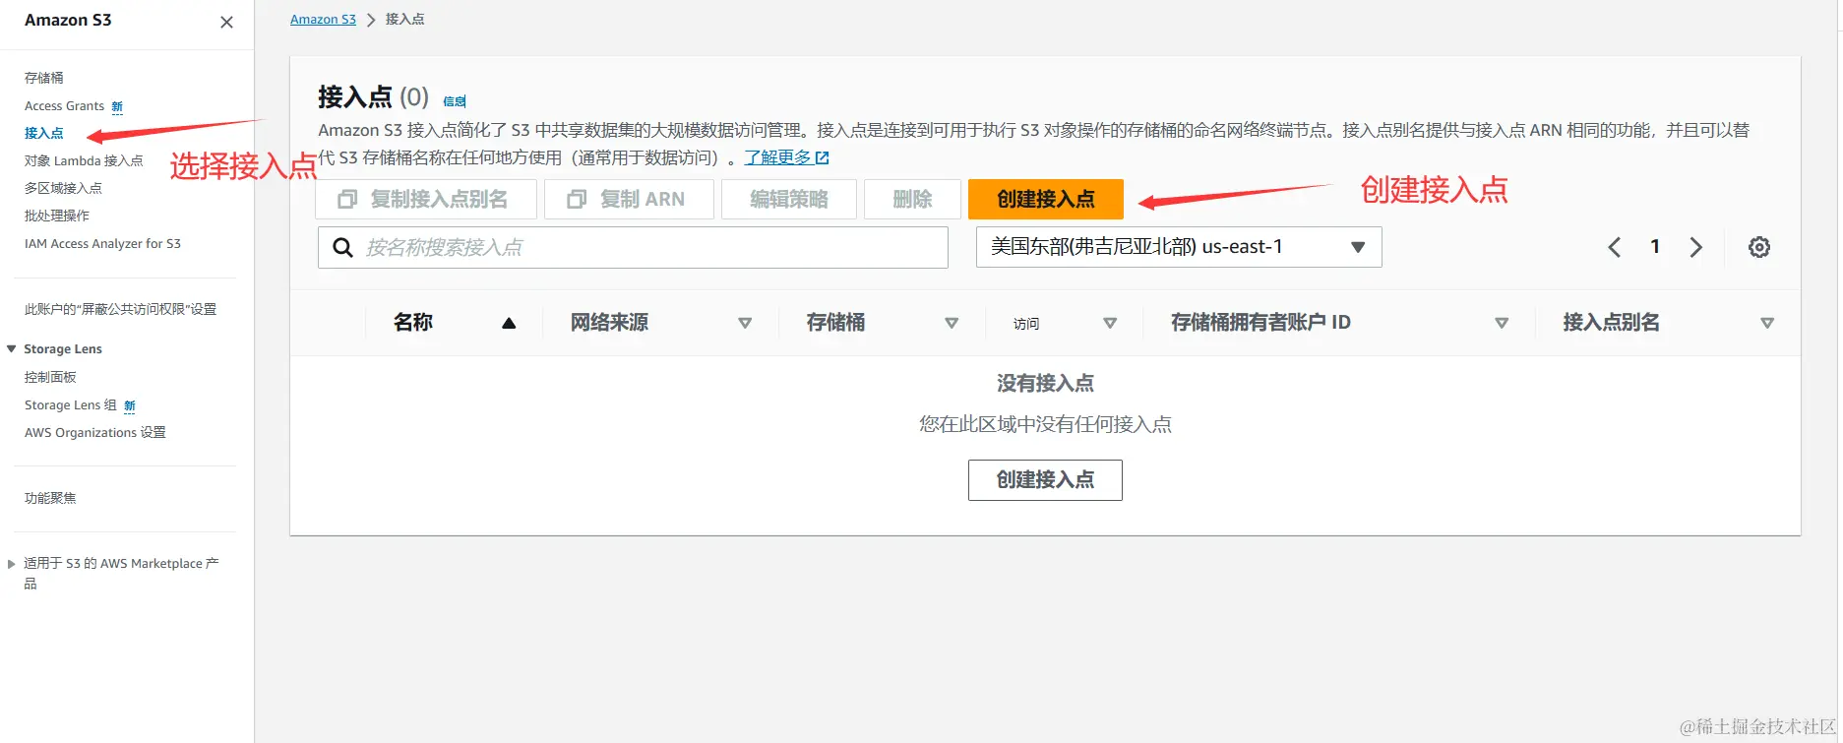Focus the 按名称搜索接入点 search field
The height and width of the screenshot is (743, 1843).
tap(633, 247)
